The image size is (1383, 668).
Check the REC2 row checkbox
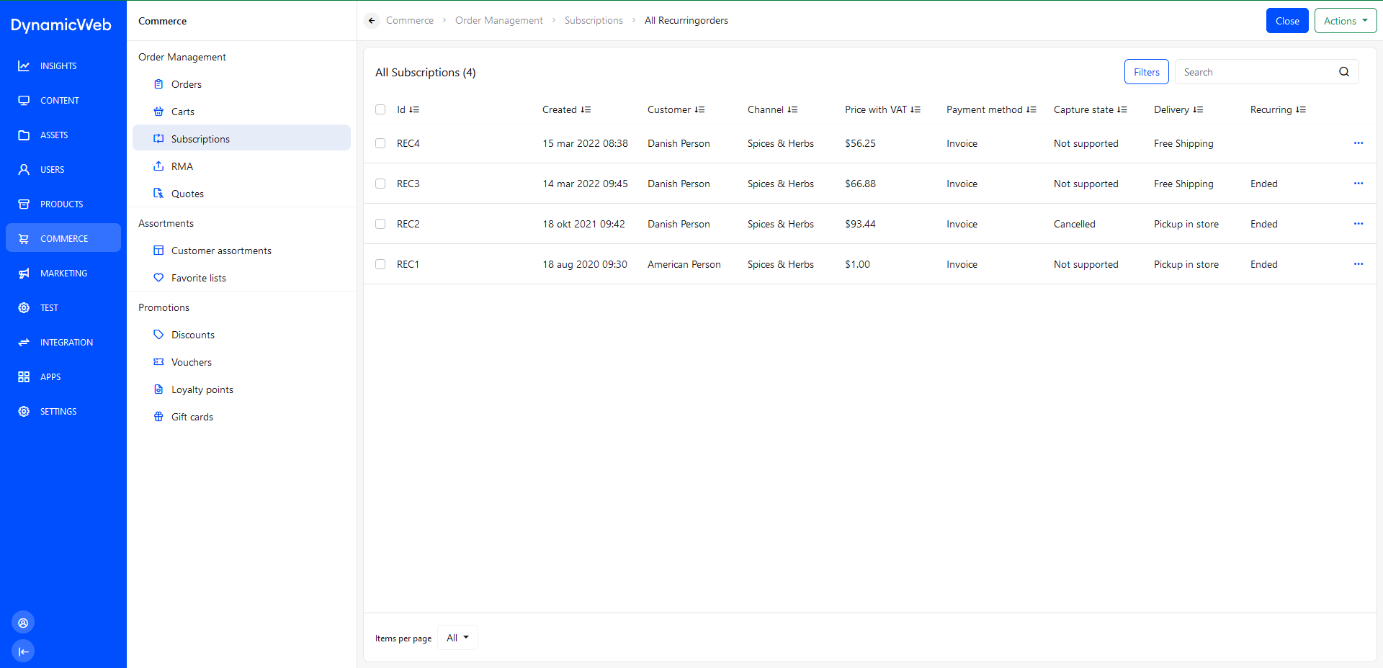point(380,224)
